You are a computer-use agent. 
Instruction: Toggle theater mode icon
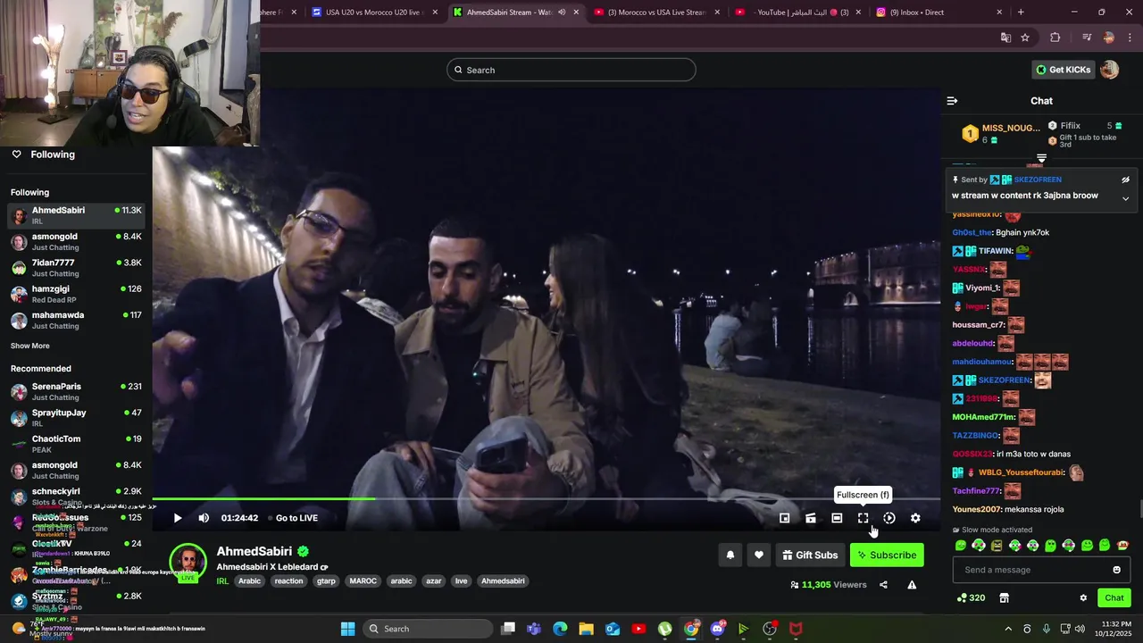[837, 518]
